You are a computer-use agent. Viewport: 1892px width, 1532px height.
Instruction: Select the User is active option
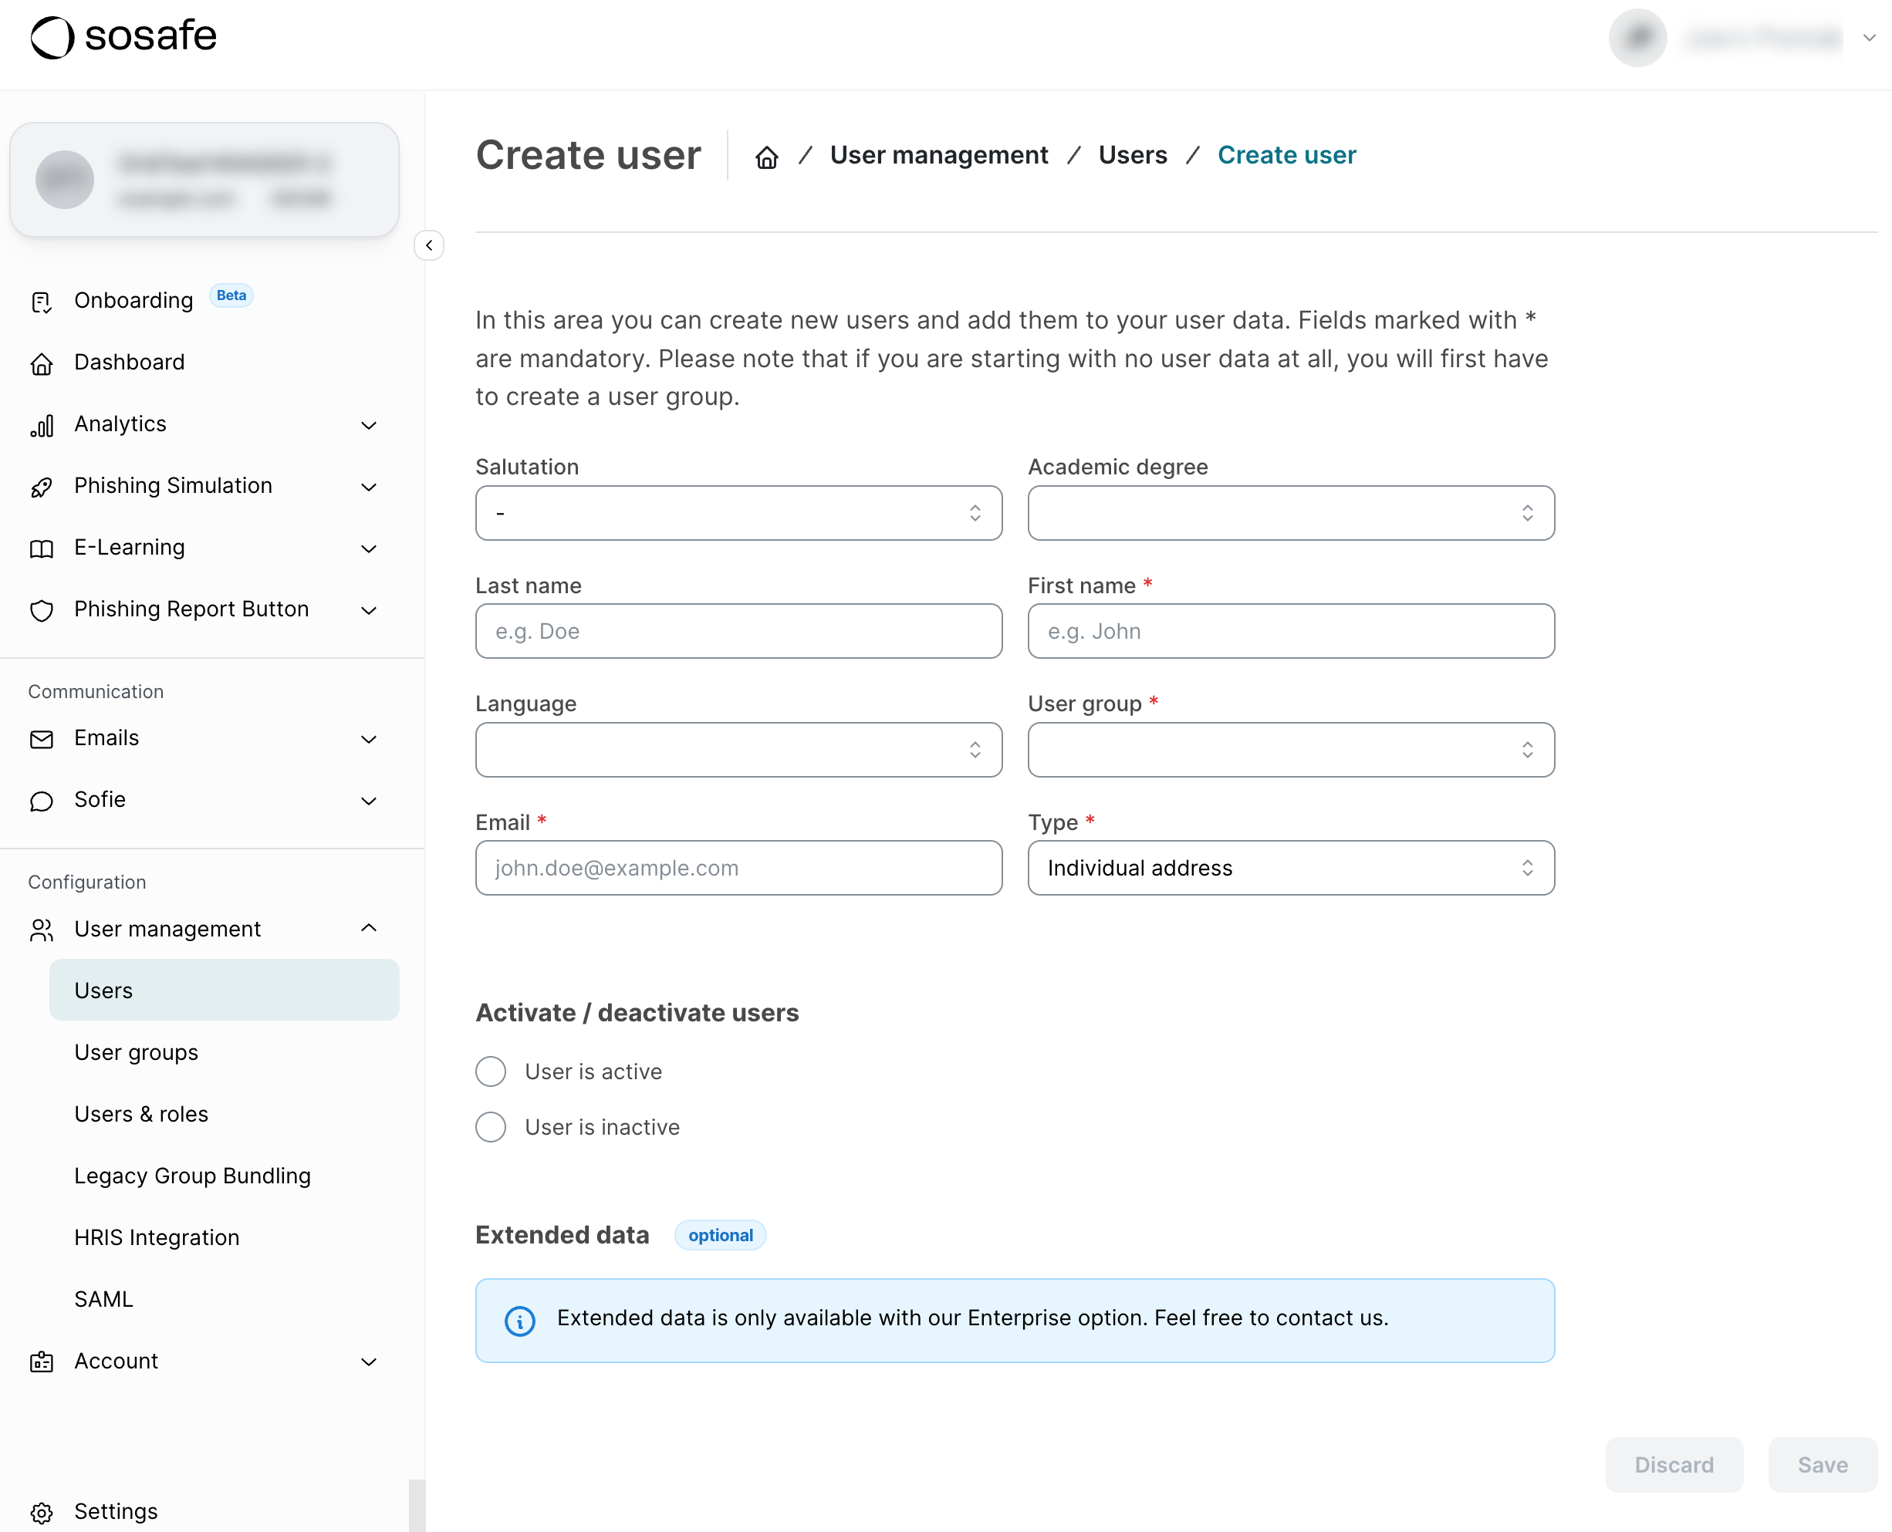[491, 1071]
